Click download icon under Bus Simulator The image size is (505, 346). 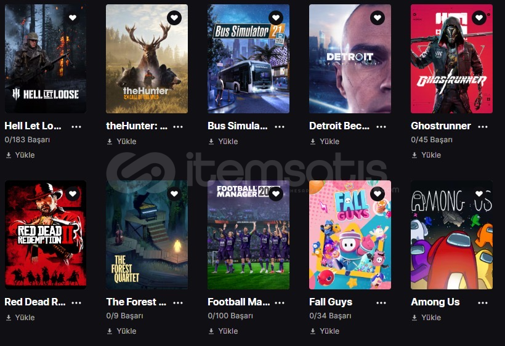[211, 142]
